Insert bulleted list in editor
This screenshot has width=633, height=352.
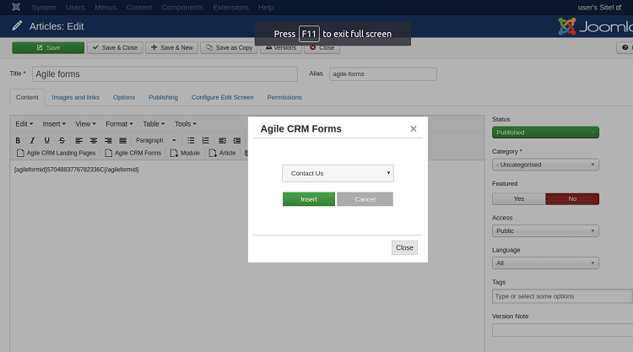click(x=191, y=140)
